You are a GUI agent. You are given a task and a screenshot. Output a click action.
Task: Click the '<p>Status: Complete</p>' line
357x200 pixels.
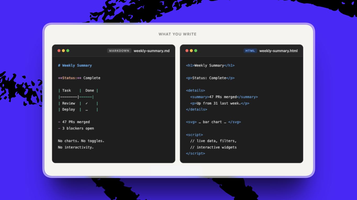(210, 78)
